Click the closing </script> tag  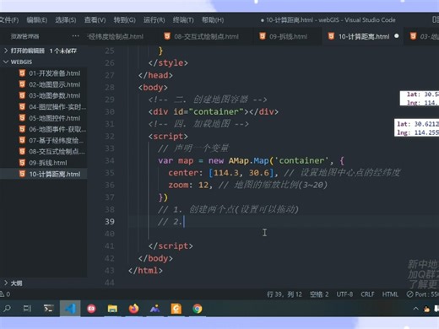[171, 246]
